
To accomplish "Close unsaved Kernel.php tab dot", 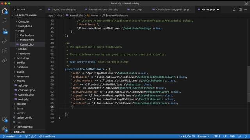I will tap(218, 10).
